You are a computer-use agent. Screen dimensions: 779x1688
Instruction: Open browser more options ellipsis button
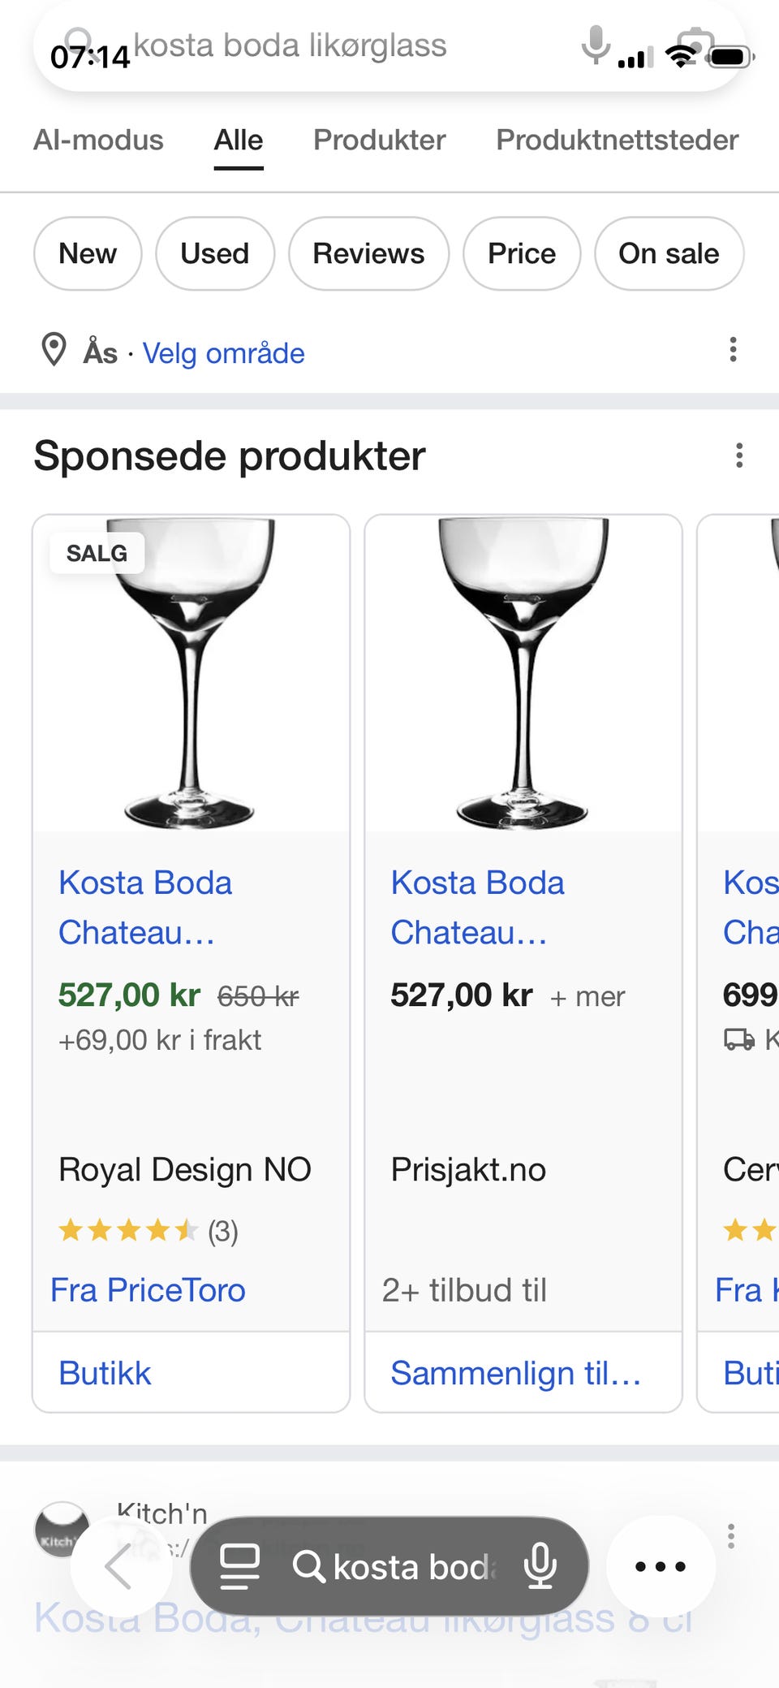point(660,1565)
